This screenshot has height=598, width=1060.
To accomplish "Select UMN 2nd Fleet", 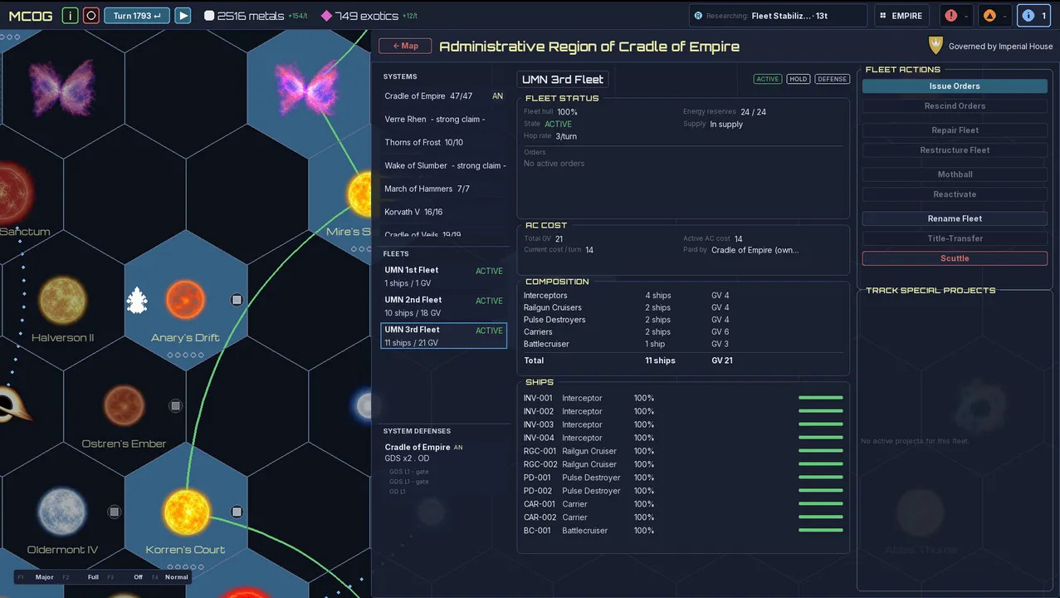I will tap(444, 306).
